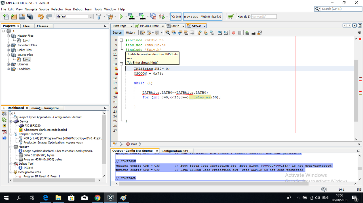
Task: Select Sziv.c file in project tree
Action: (x=26, y=60)
